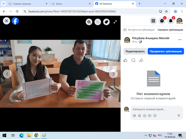Screen dimensions: 186x139
Task: Close the Блоги tab
Action: click(x=90, y=4)
